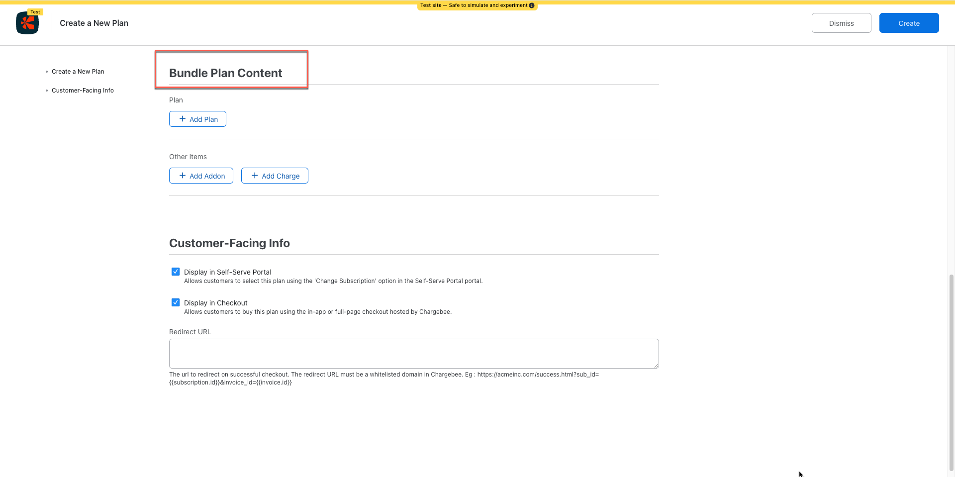
Task: Dismiss the new plan form
Action: coord(841,23)
